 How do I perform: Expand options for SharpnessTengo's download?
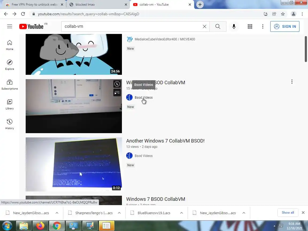click(x=119, y=213)
